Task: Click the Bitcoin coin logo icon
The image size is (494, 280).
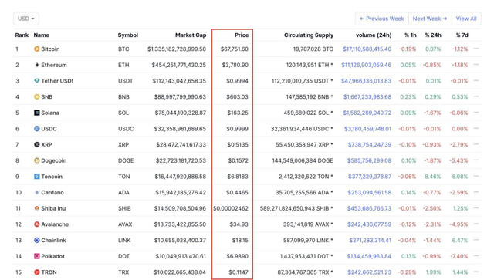Action: (x=37, y=49)
